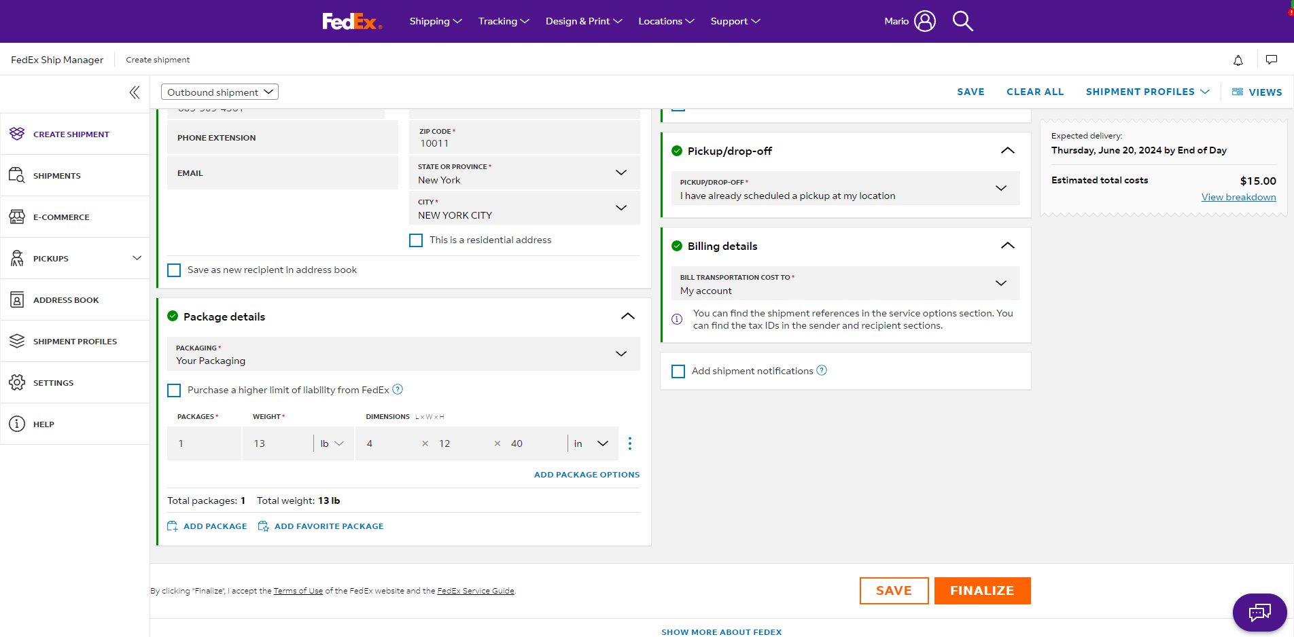
Task: Open the weight unit lb dropdown
Action: 332,443
